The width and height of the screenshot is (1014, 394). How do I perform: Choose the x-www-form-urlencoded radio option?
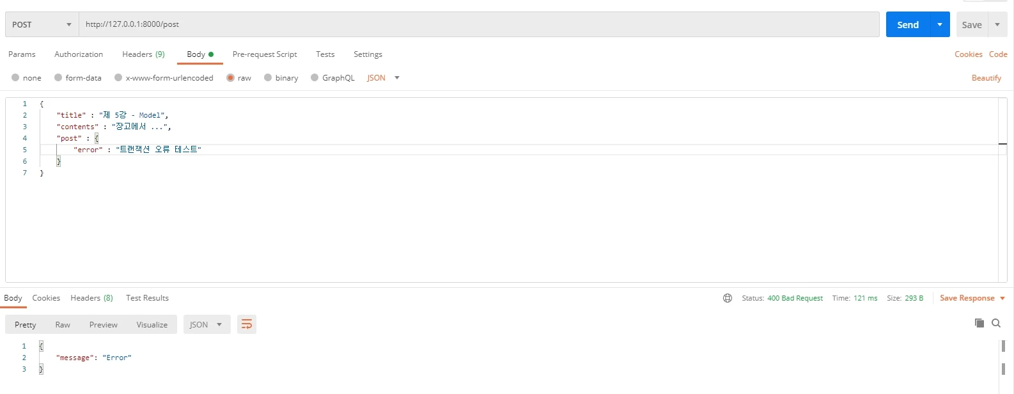tap(118, 78)
